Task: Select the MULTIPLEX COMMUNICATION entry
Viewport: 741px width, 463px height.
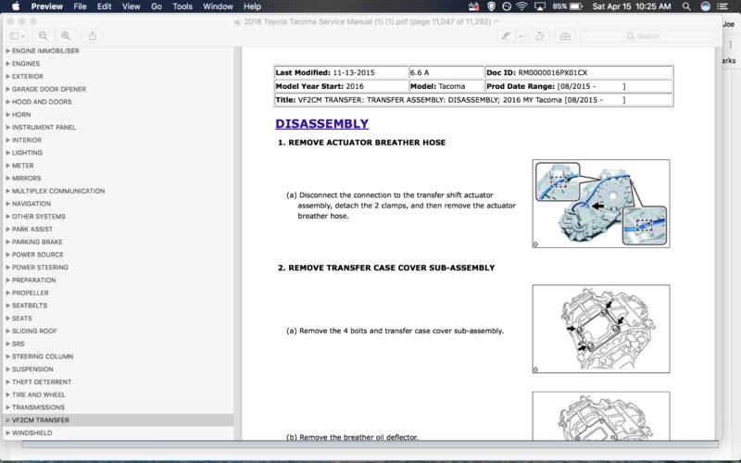Action: (58, 191)
